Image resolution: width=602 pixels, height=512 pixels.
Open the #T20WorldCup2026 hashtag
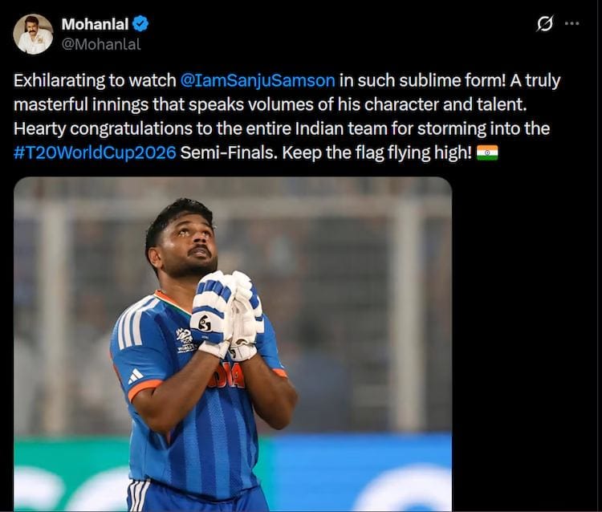95,152
